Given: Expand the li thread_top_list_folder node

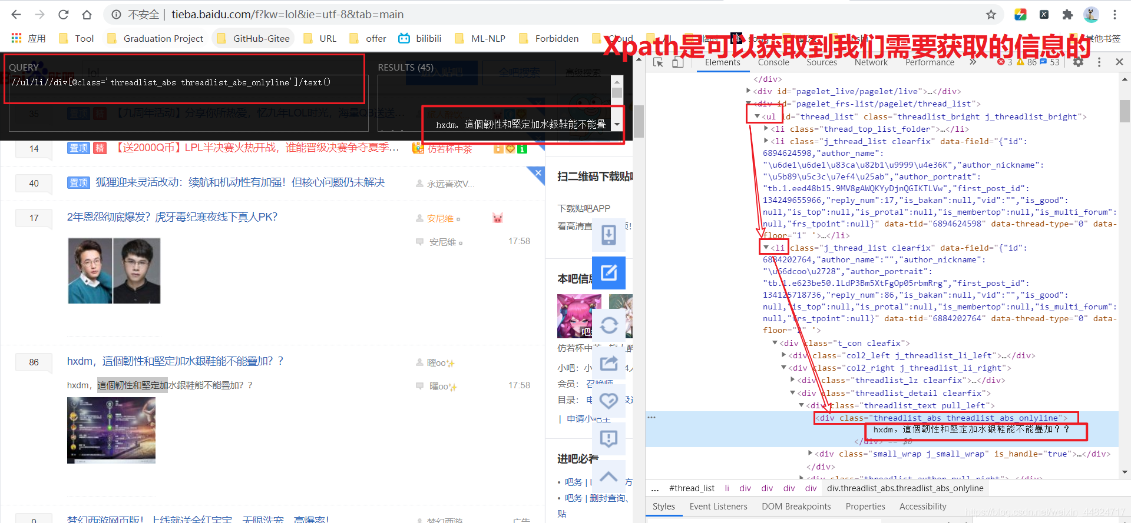Looking at the screenshot, I should point(766,129).
